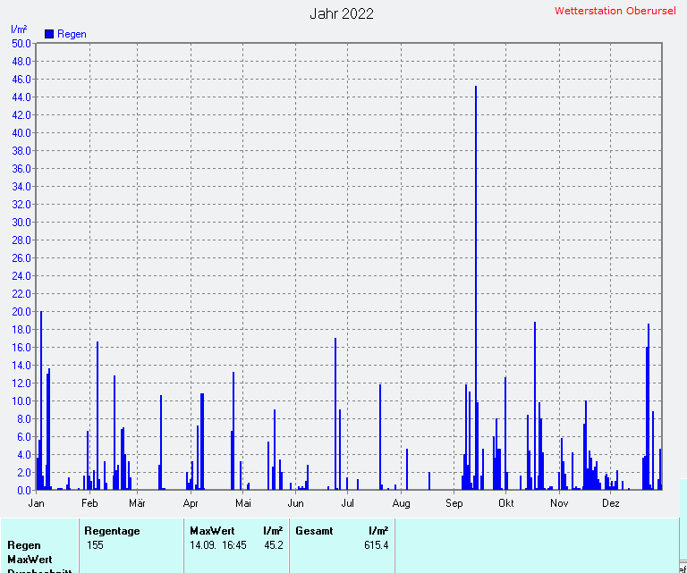The width and height of the screenshot is (687, 573).
Task: Click the tallest September rain bar
Action: (476, 288)
